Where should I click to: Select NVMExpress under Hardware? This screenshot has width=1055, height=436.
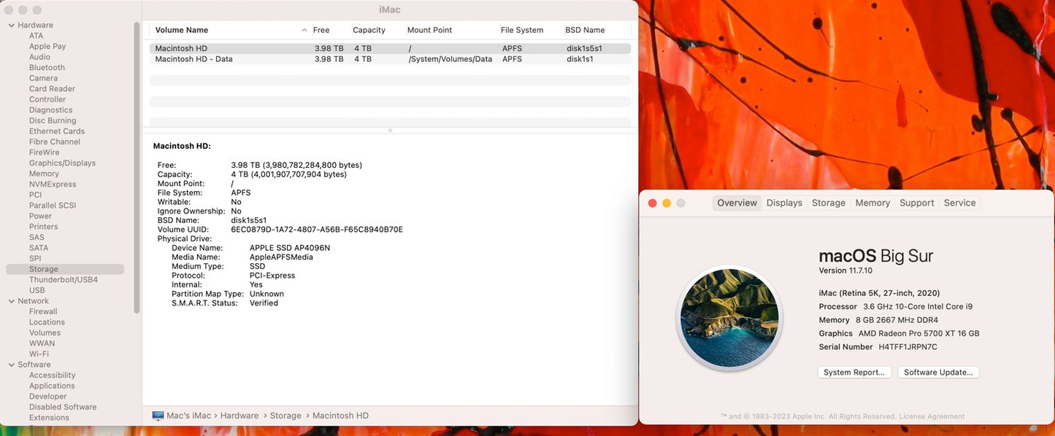53,184
